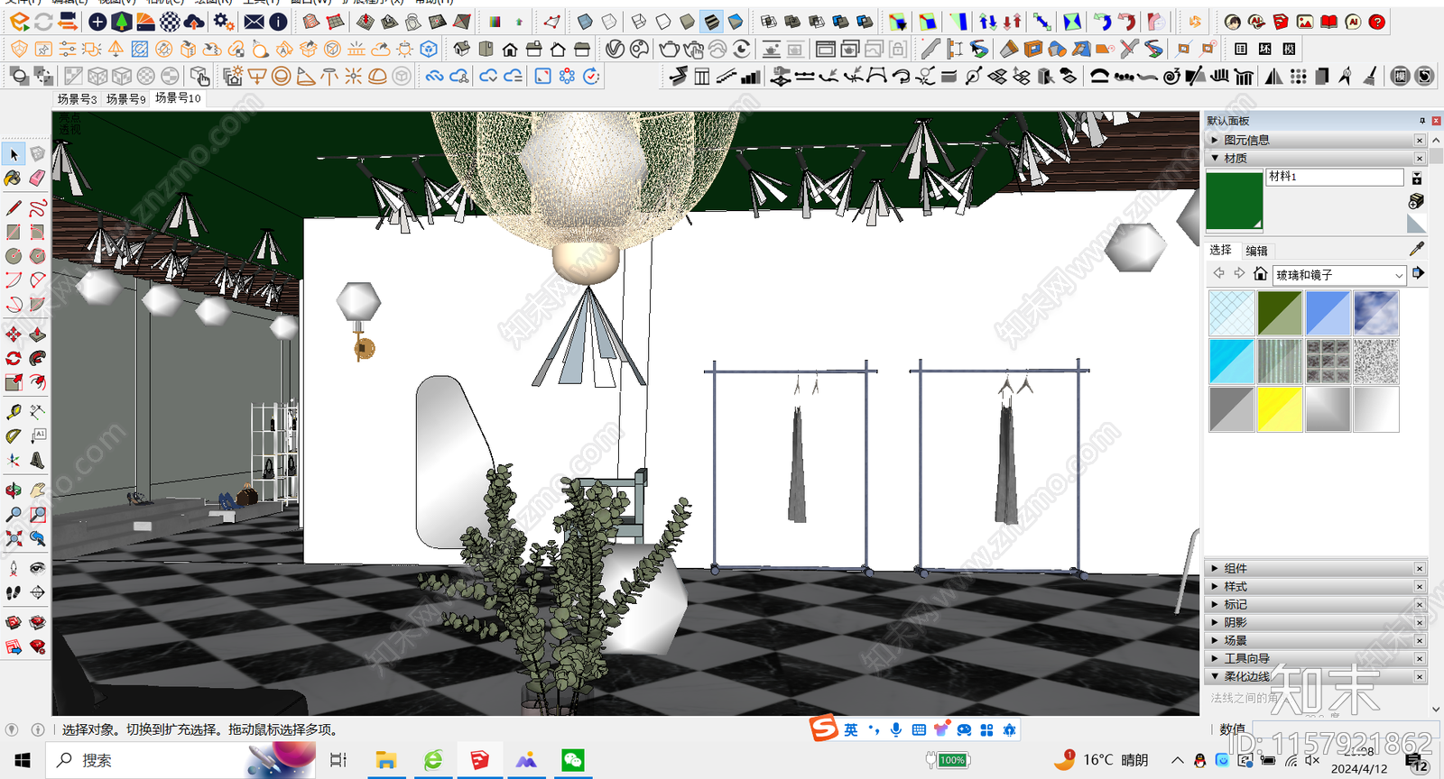Pick the Look Around eye tool
The width and height of the screenshot is (1444, 779).
[37, 568]
